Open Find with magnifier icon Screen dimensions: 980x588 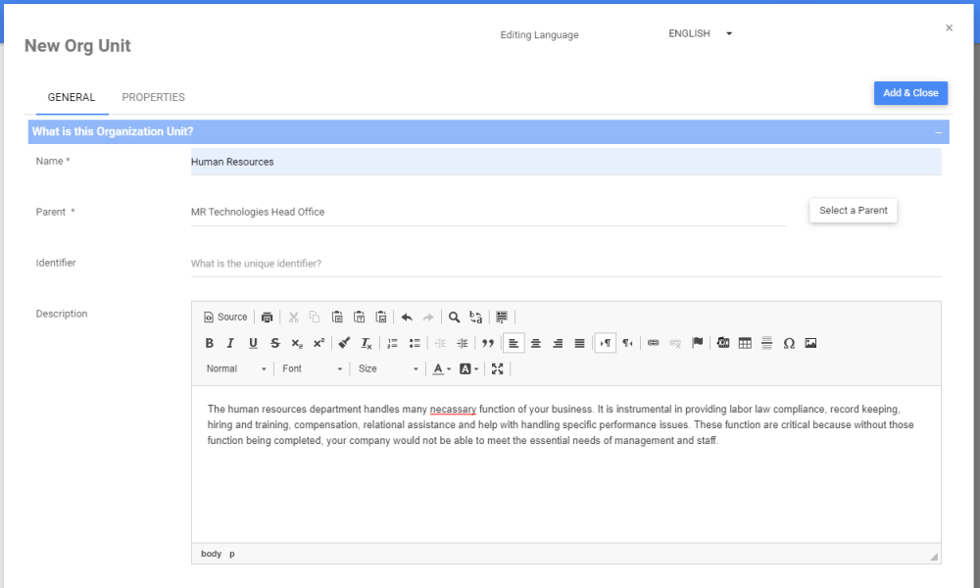tap(455, 317)
